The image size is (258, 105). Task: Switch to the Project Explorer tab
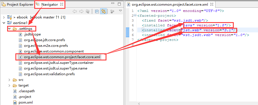17,5
